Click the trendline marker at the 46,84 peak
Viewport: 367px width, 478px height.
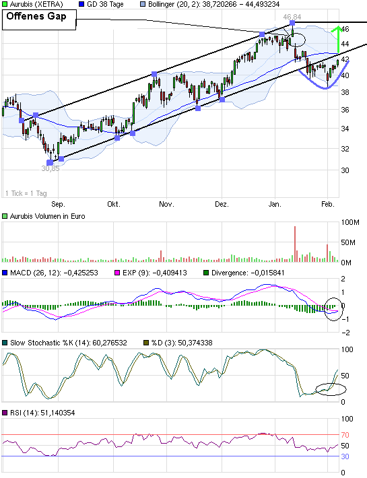click(292, 23)
